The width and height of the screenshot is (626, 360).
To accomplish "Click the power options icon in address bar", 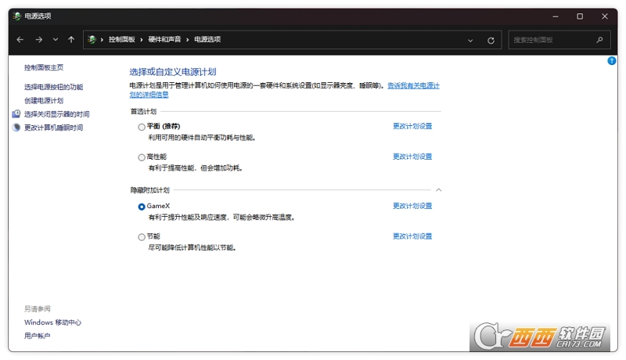I will 92,39.
